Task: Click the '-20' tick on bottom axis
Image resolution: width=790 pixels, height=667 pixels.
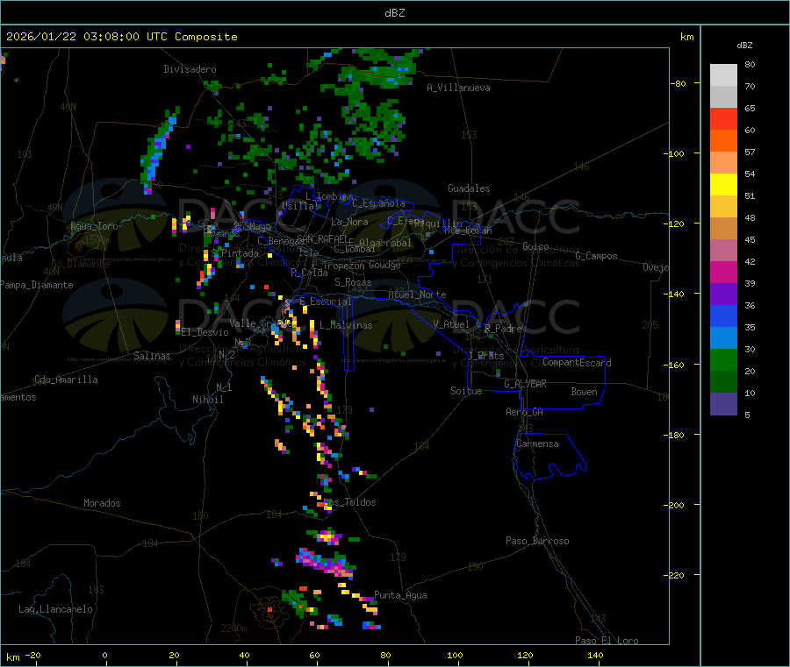Action: click(33, 655)
